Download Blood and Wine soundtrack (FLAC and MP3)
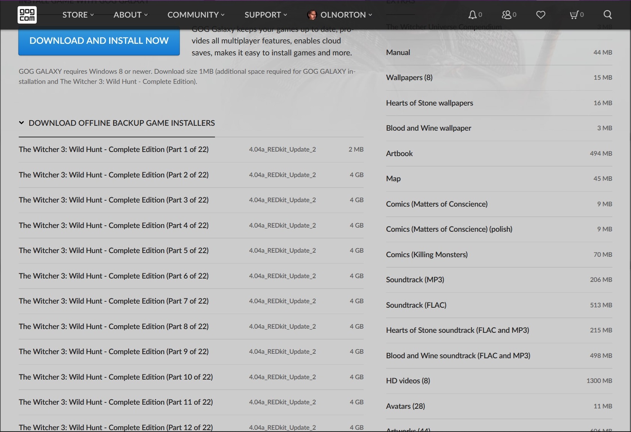The height and width of the screenshot is (432, 631). pyautogui.click(x=499, y=356)
